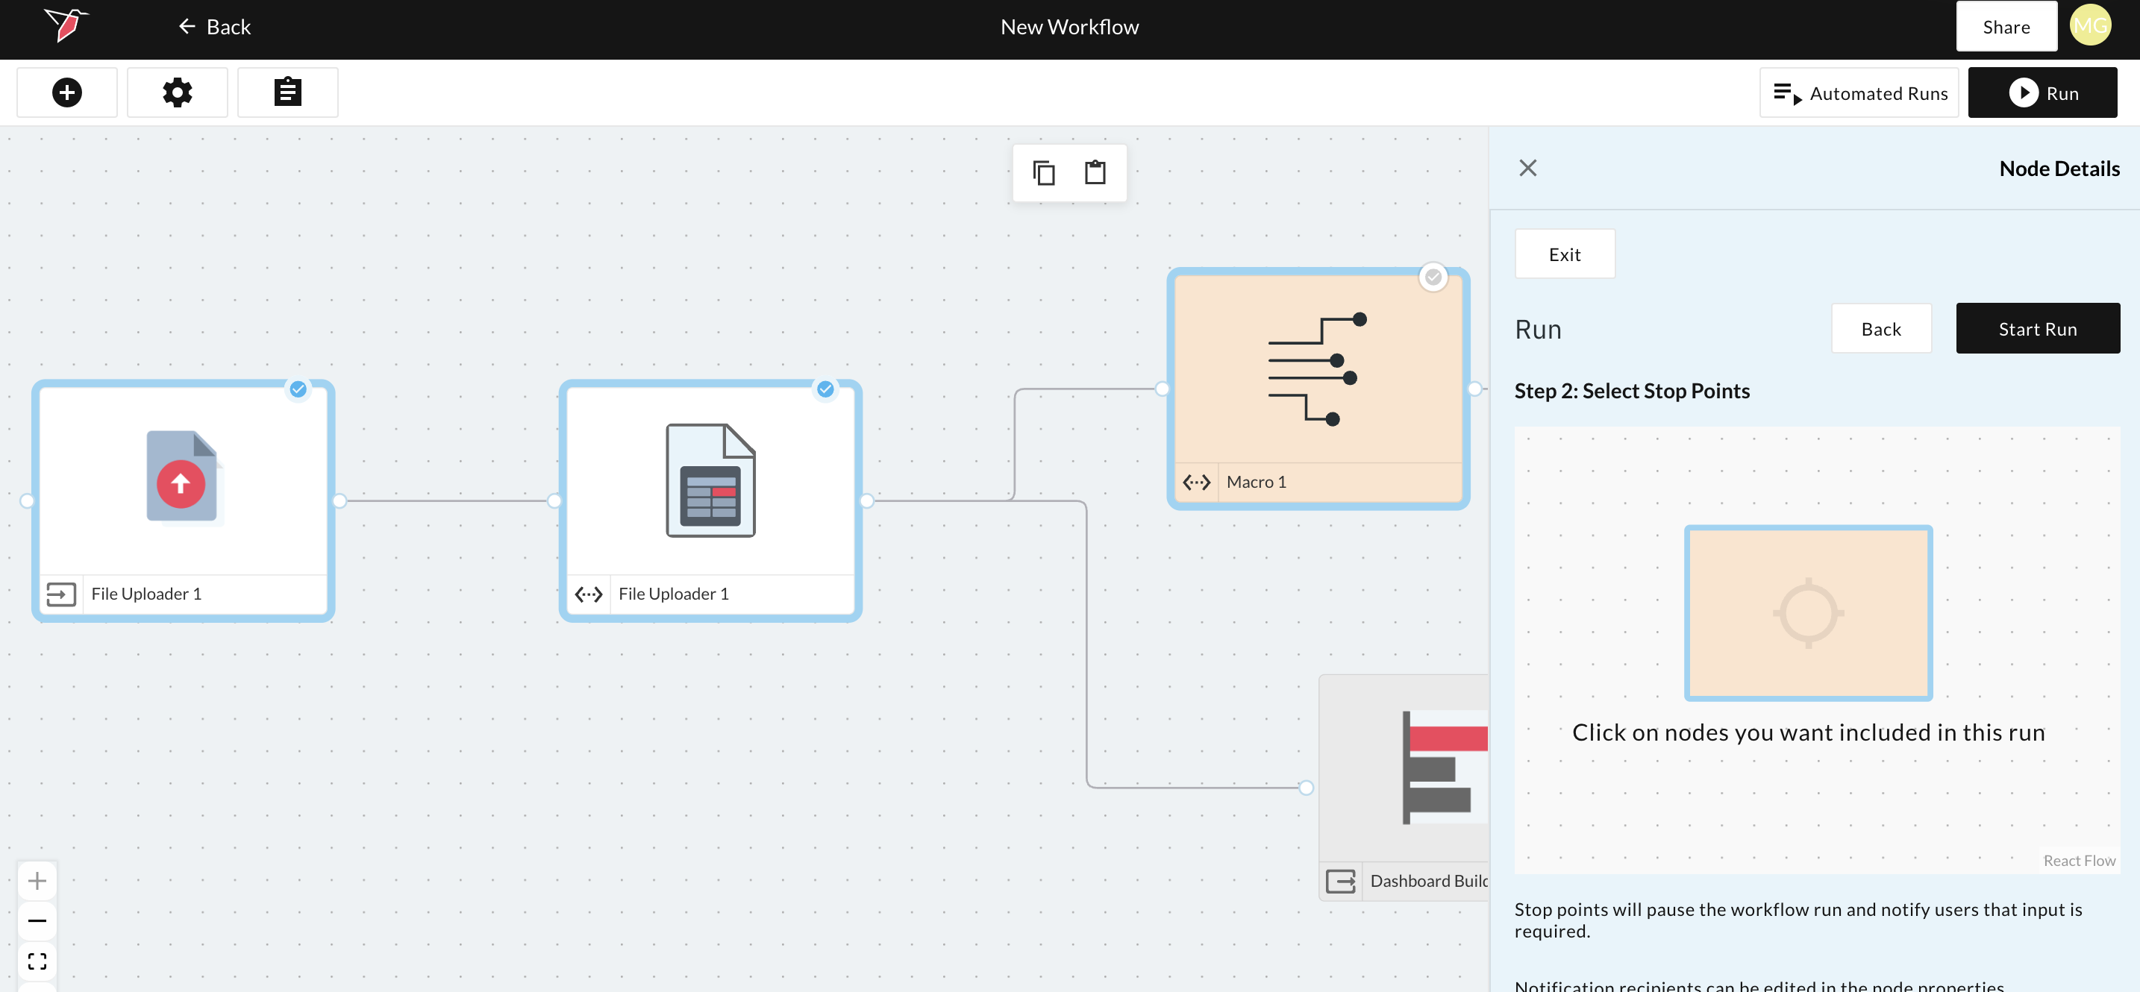Toggle checkmark on first File Uploader node
Screen dimensions: 2140x992
point(298,389)
